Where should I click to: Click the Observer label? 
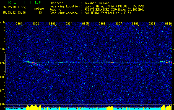pyautogui.click(x=56, y=3)
